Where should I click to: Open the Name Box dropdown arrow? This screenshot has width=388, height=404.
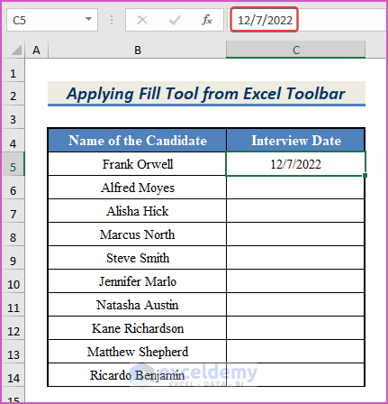(x=88, y=19)
